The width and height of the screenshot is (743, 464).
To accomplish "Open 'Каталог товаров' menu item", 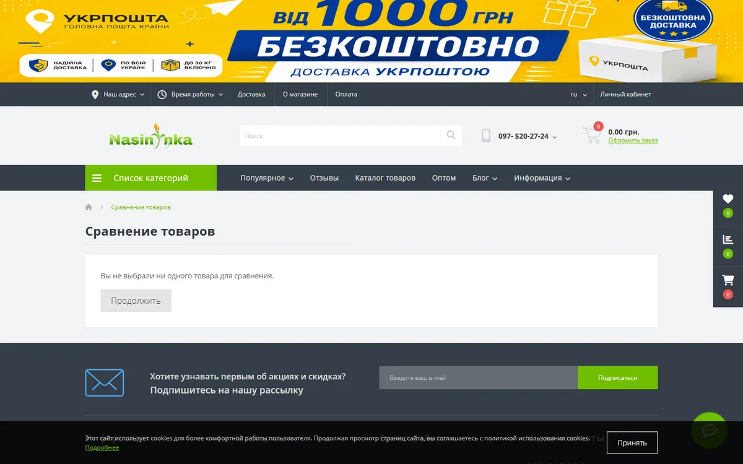I will (385, 178).
